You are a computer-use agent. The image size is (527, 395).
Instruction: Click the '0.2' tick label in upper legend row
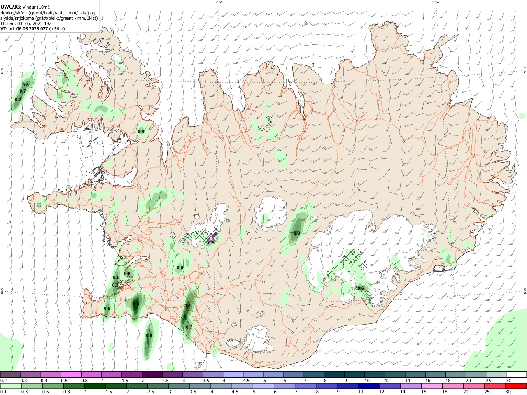(3, 381)
